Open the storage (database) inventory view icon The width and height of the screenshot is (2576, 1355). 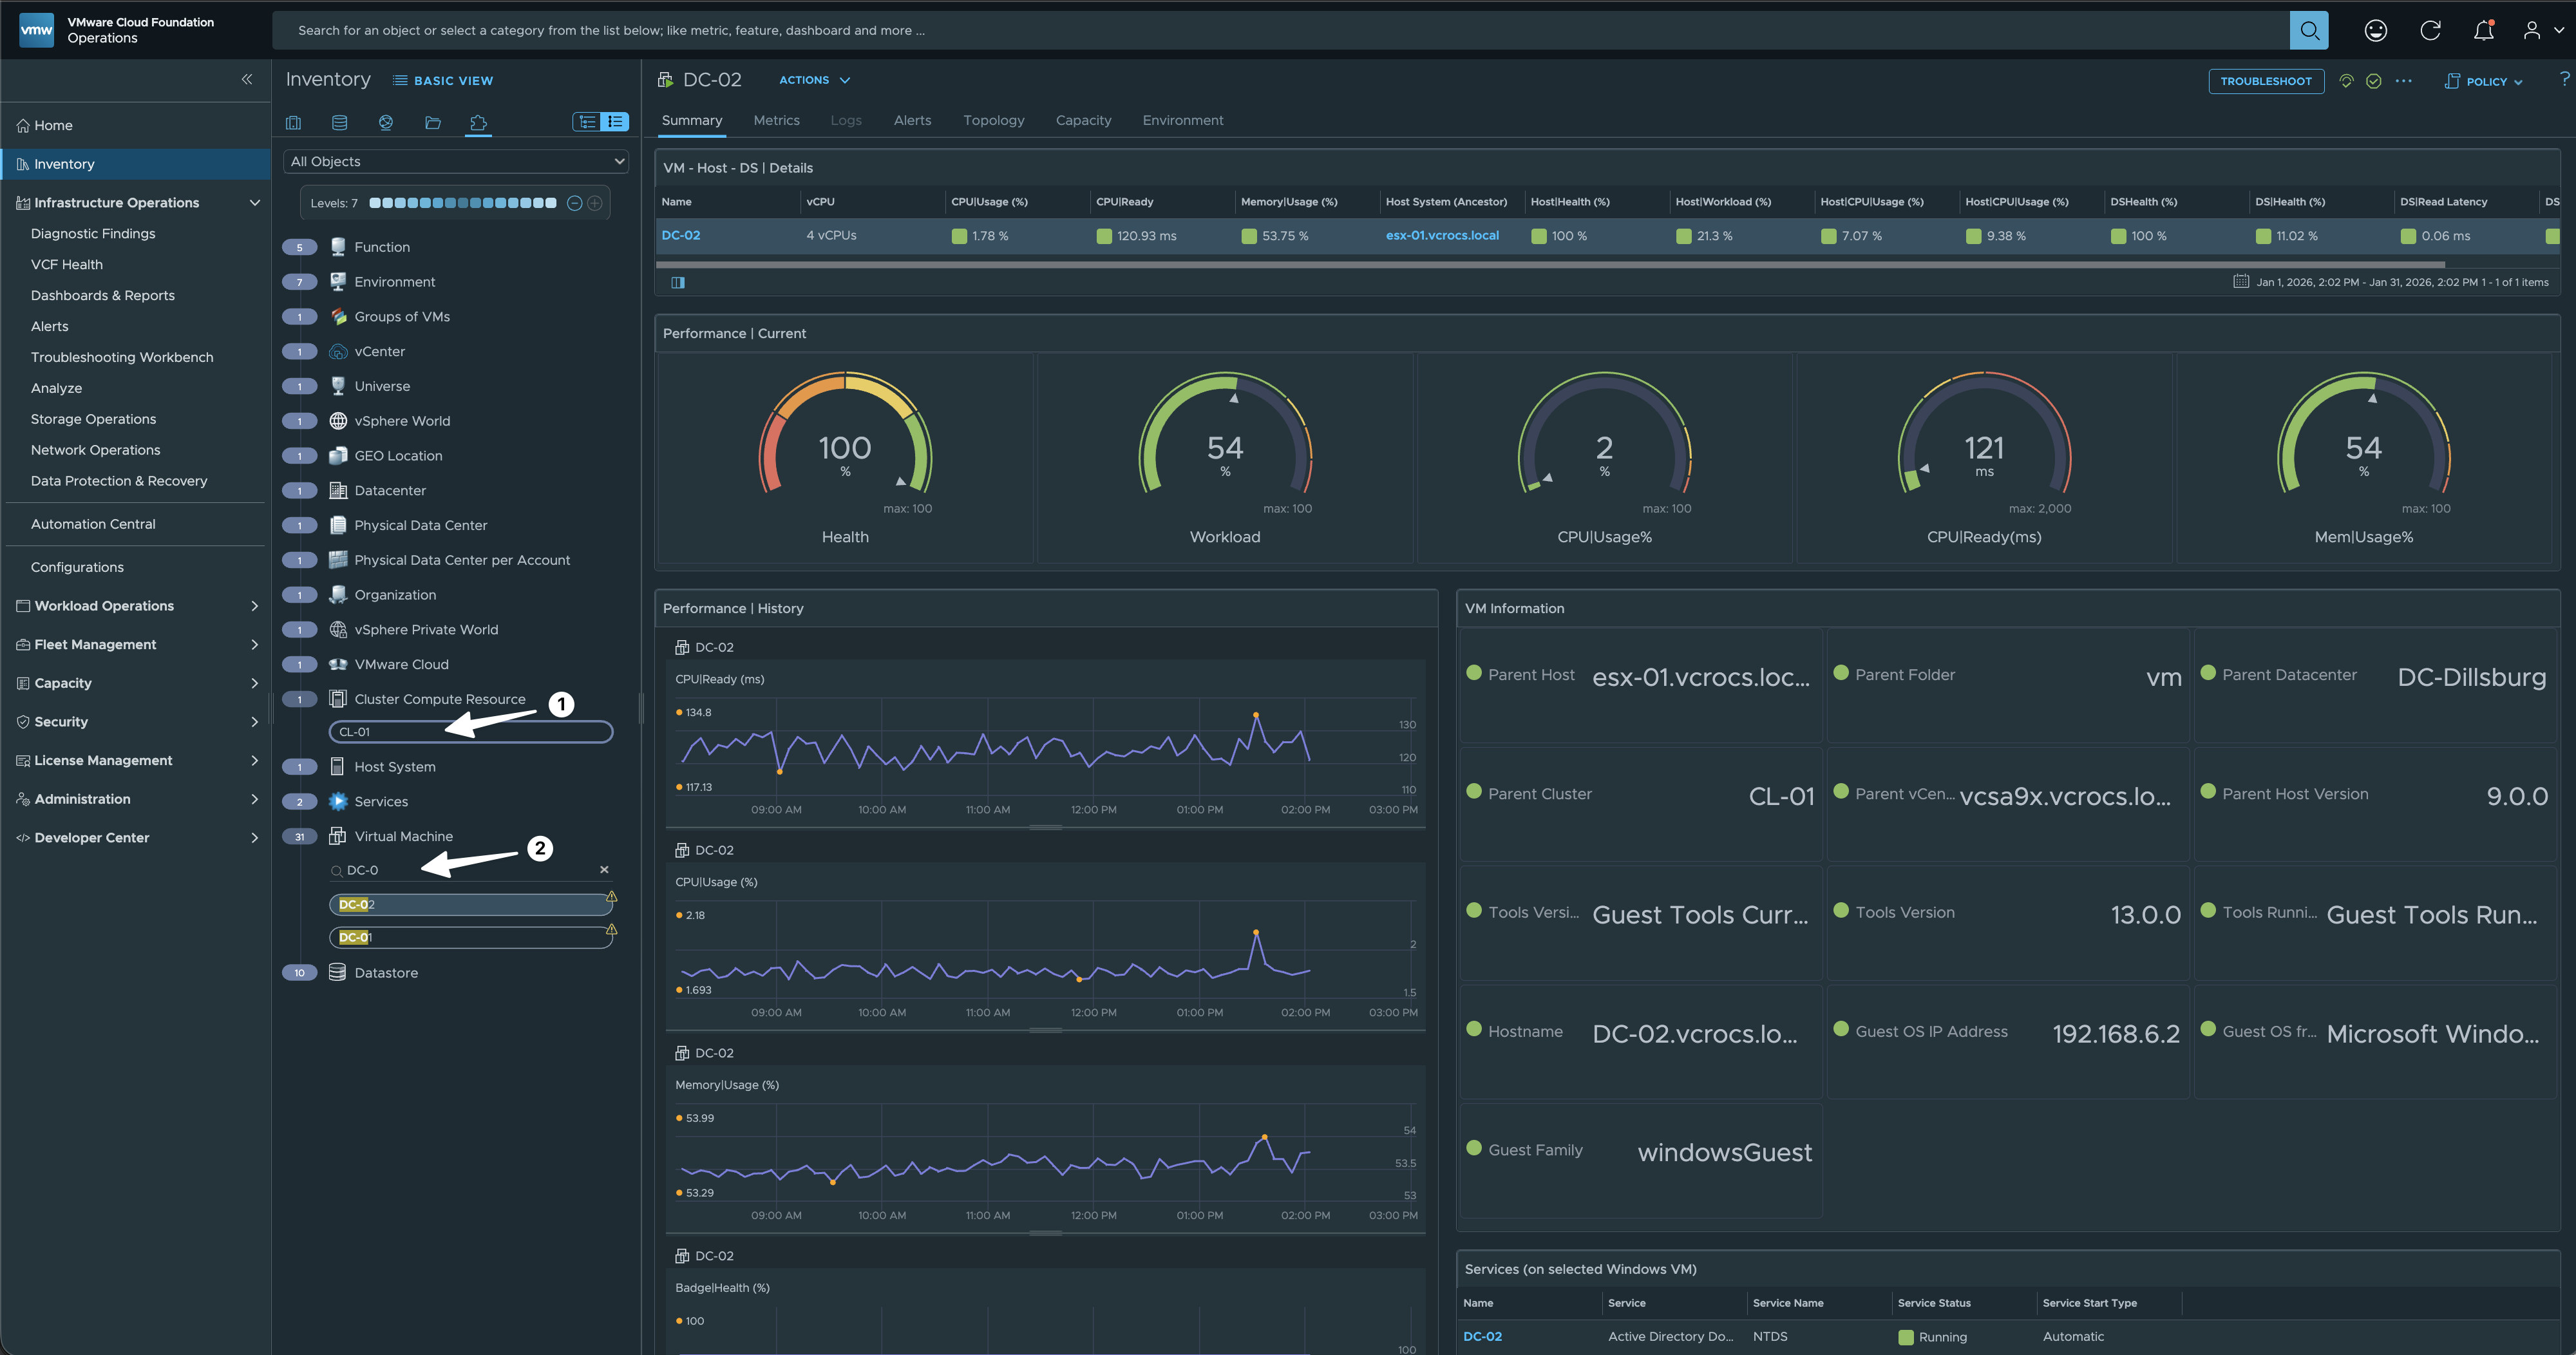pyautogui.click(x=340, y=123)
